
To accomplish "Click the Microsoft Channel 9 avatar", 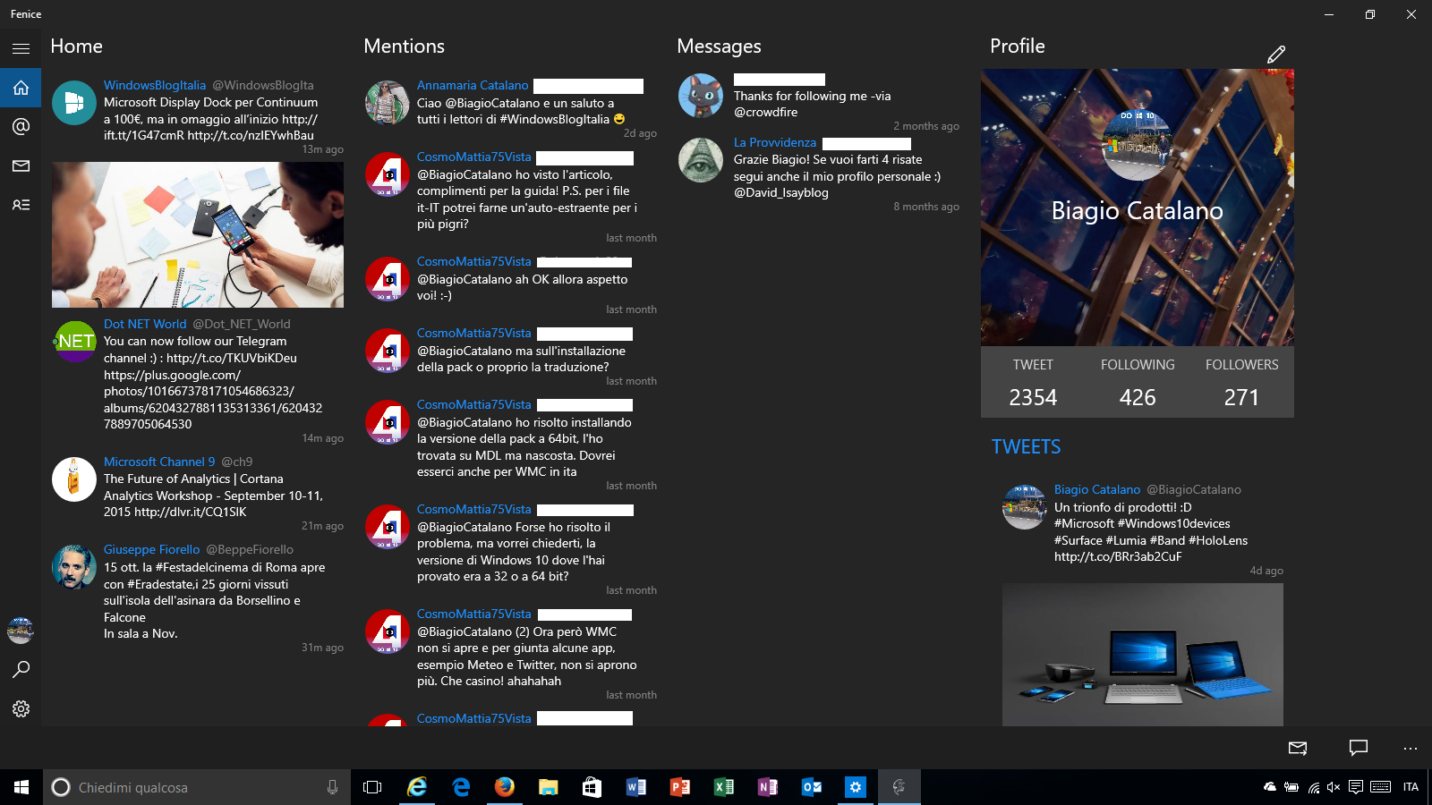I will click(74, 479).
